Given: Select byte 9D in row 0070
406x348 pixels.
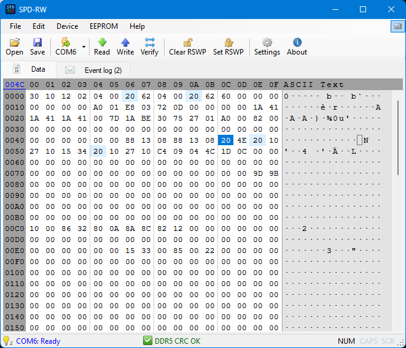Looking at the screenshot, I should tap(258, 173).
